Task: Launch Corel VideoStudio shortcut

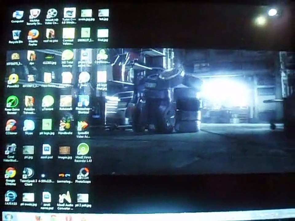Action: pyautogui.click(x=11, y=153)
